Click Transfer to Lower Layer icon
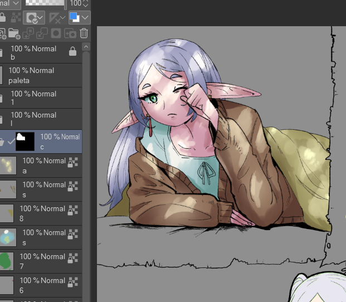The image size is (346, 302). point(28,33)
